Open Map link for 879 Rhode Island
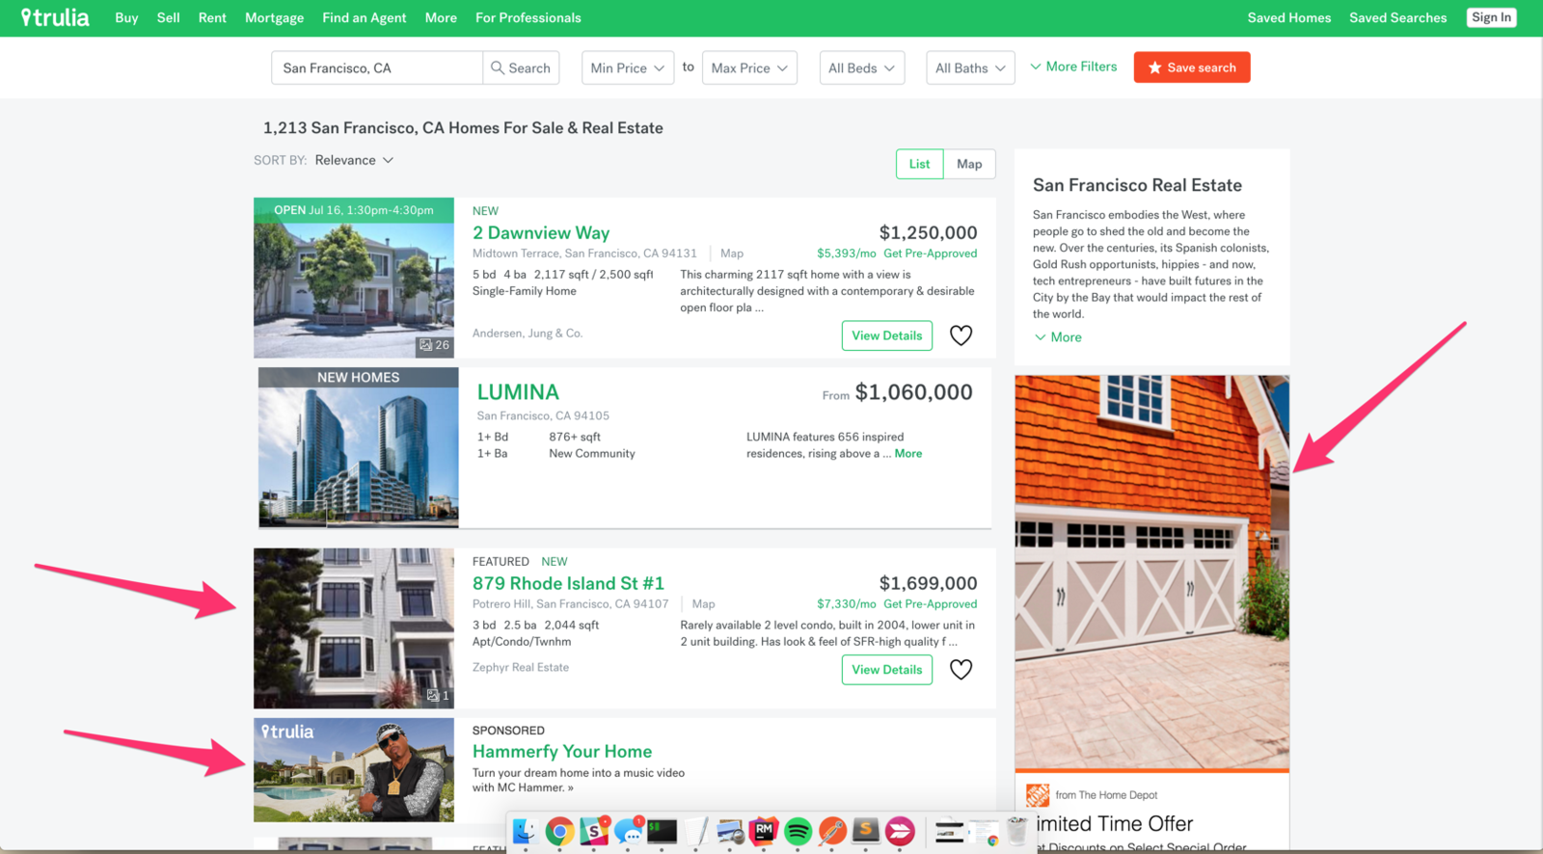 pos(704,604)
